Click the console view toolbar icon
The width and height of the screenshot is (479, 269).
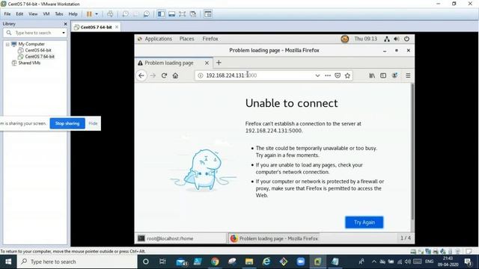tap(208, 14)
